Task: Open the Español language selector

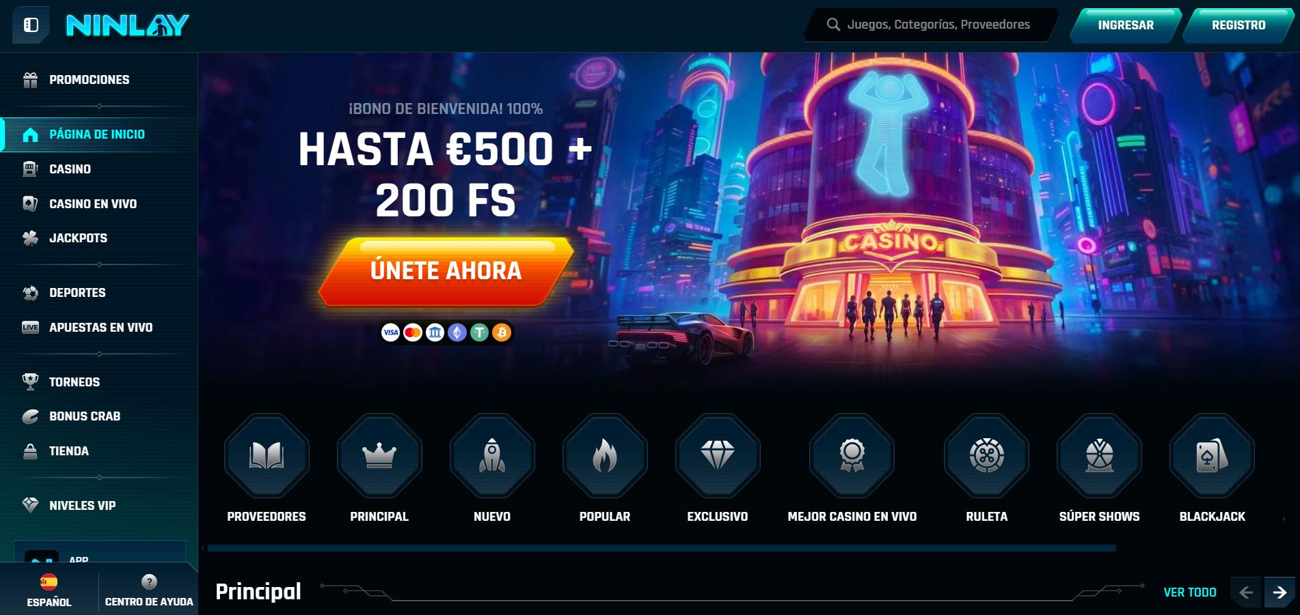Action: 49,590
